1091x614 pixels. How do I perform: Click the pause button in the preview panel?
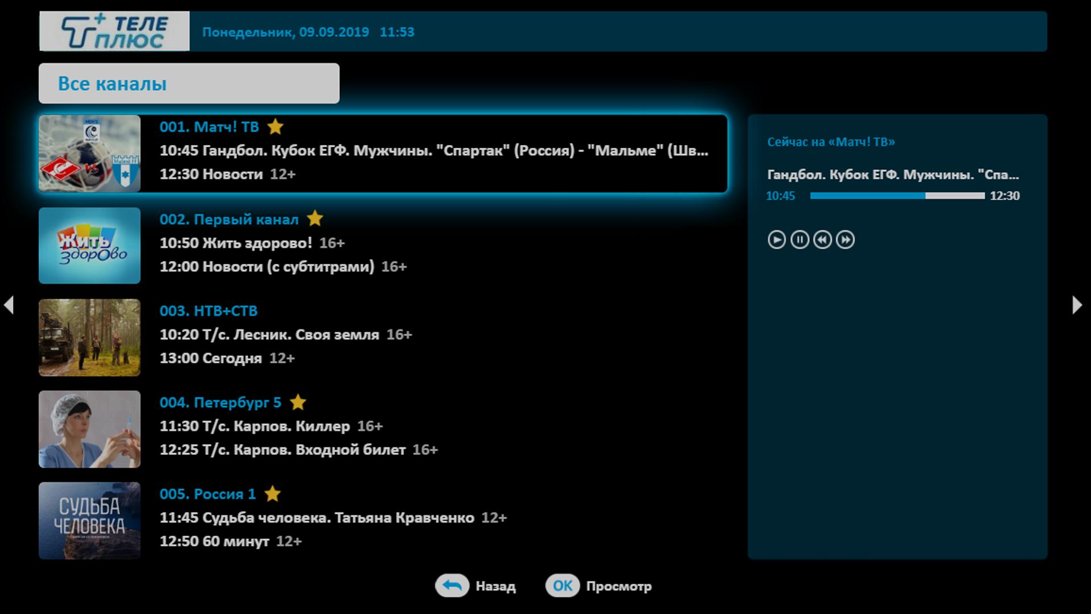point(799,240)
